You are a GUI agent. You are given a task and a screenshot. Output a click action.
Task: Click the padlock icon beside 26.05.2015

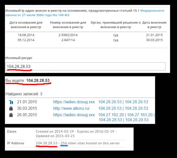click(x=11, y=115)
